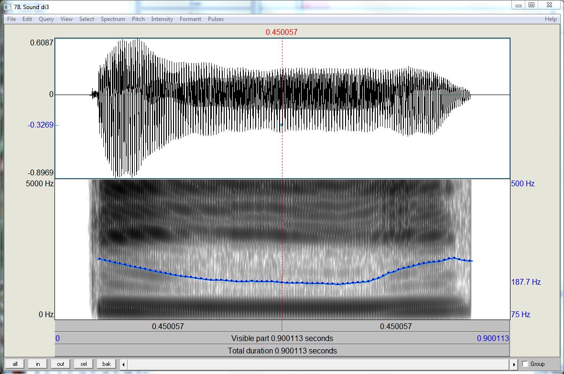Play the right 0.450057 segment bar
The image size is (564, 374).
396,326
